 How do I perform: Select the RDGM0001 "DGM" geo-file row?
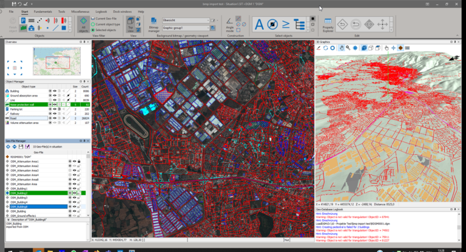coord(46,157)
